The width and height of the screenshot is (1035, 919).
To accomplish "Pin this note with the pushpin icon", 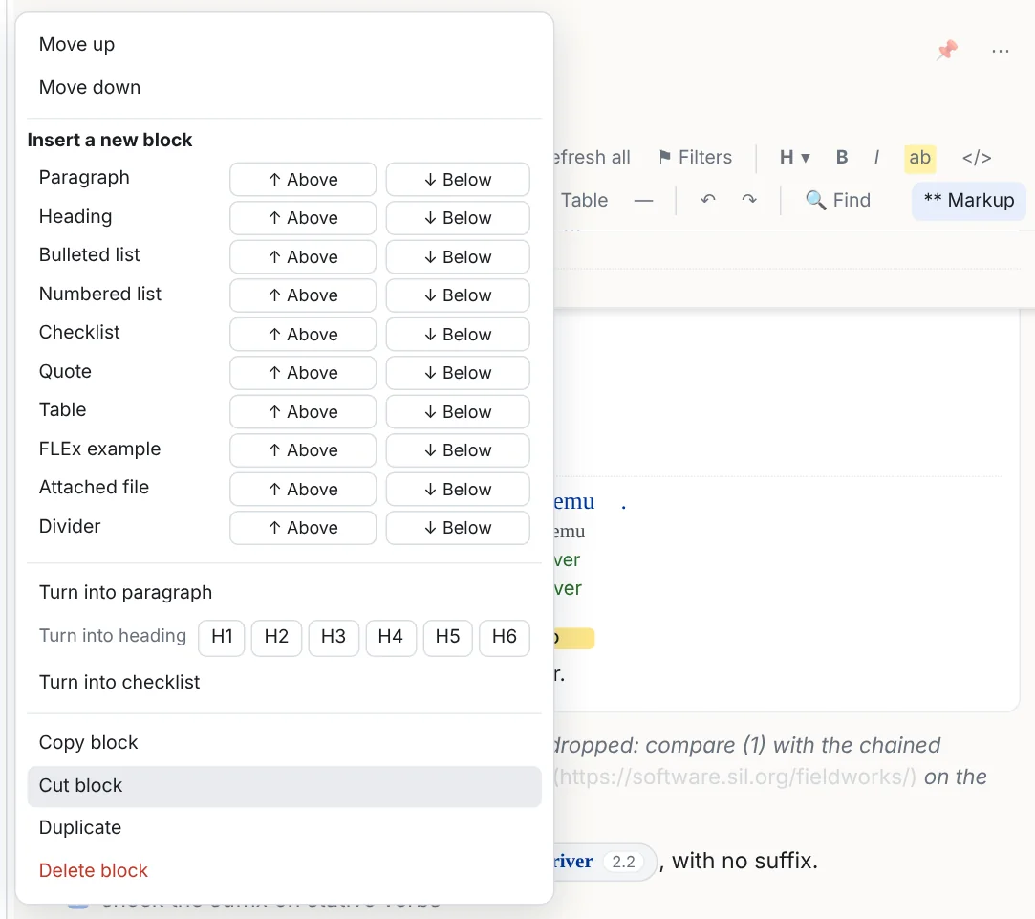I will (x=947, y=50).
